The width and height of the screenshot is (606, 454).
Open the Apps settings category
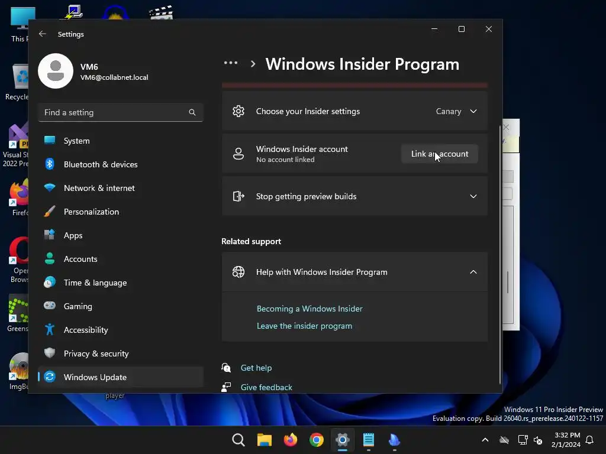click(x=121, y=235)
